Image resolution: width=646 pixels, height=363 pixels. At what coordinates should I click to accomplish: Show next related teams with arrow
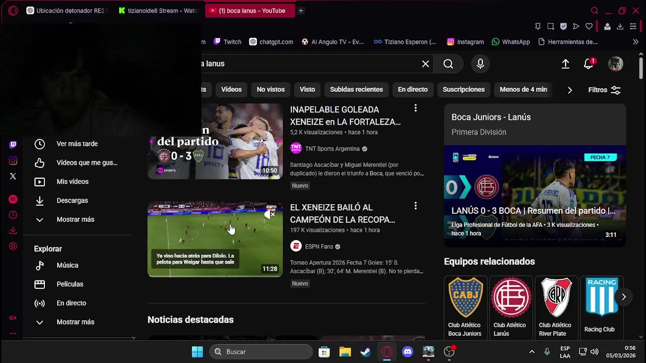[x=624, y=297]
